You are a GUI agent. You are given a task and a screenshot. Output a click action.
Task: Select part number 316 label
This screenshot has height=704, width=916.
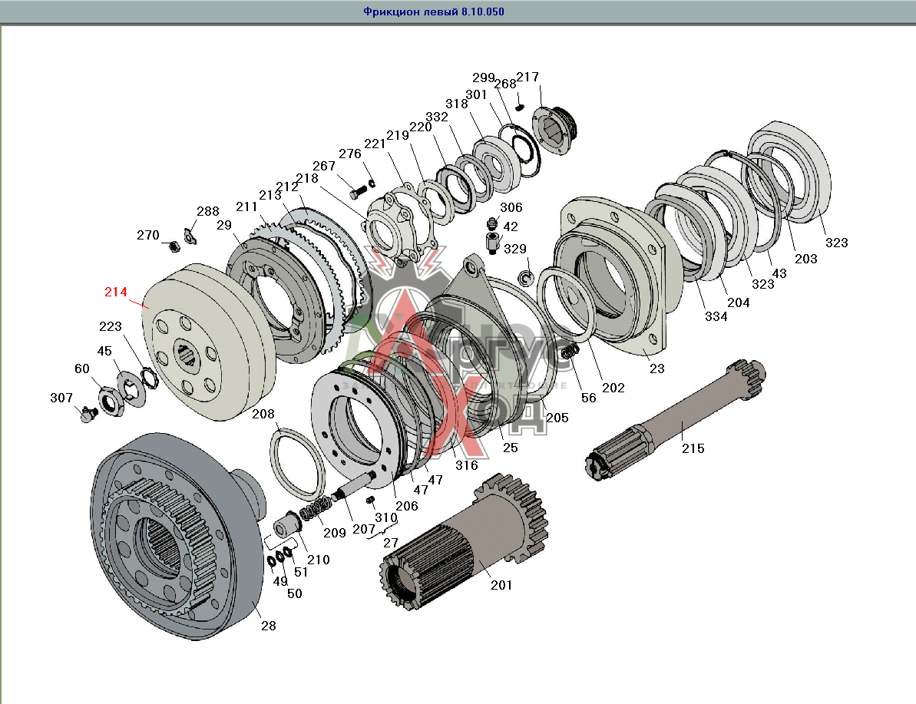pos(466,465)
